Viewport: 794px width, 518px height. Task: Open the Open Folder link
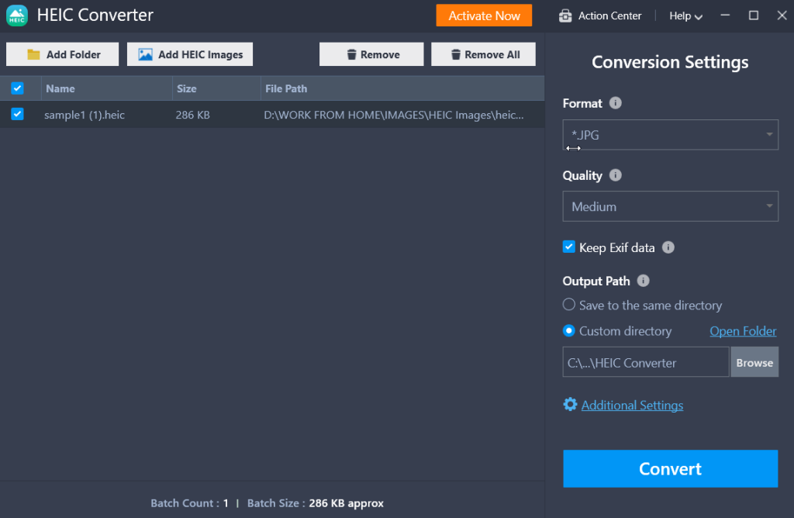click(743, 331)
